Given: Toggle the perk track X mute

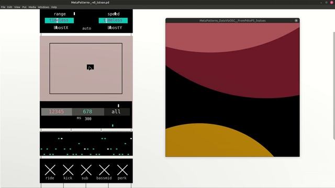Looking at the screenshot, I should (122, 170).
